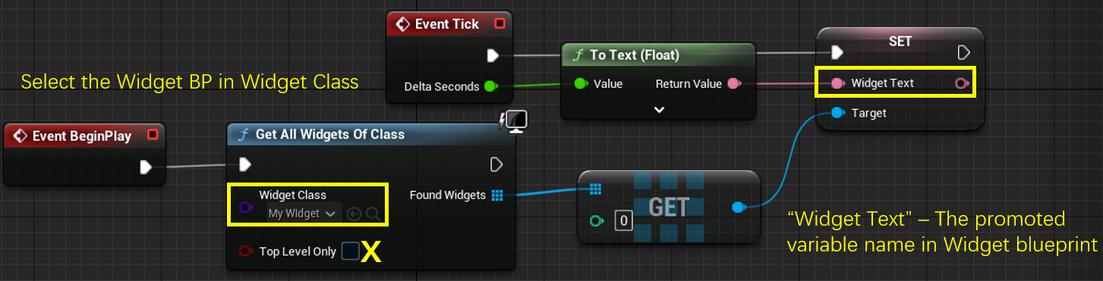
Task: Toggle the Event BeginPlay red delegate pin
Action: [152, 136]
